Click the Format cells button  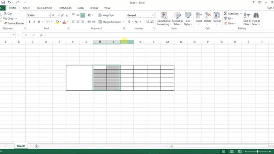(217, 19)
